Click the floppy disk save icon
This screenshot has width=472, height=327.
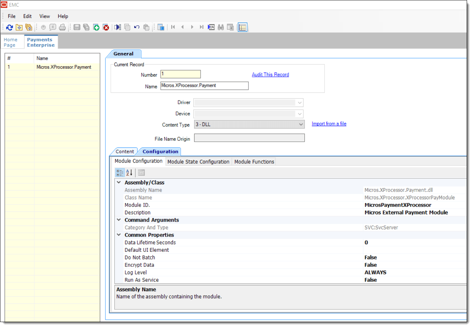tap(77, 27)
